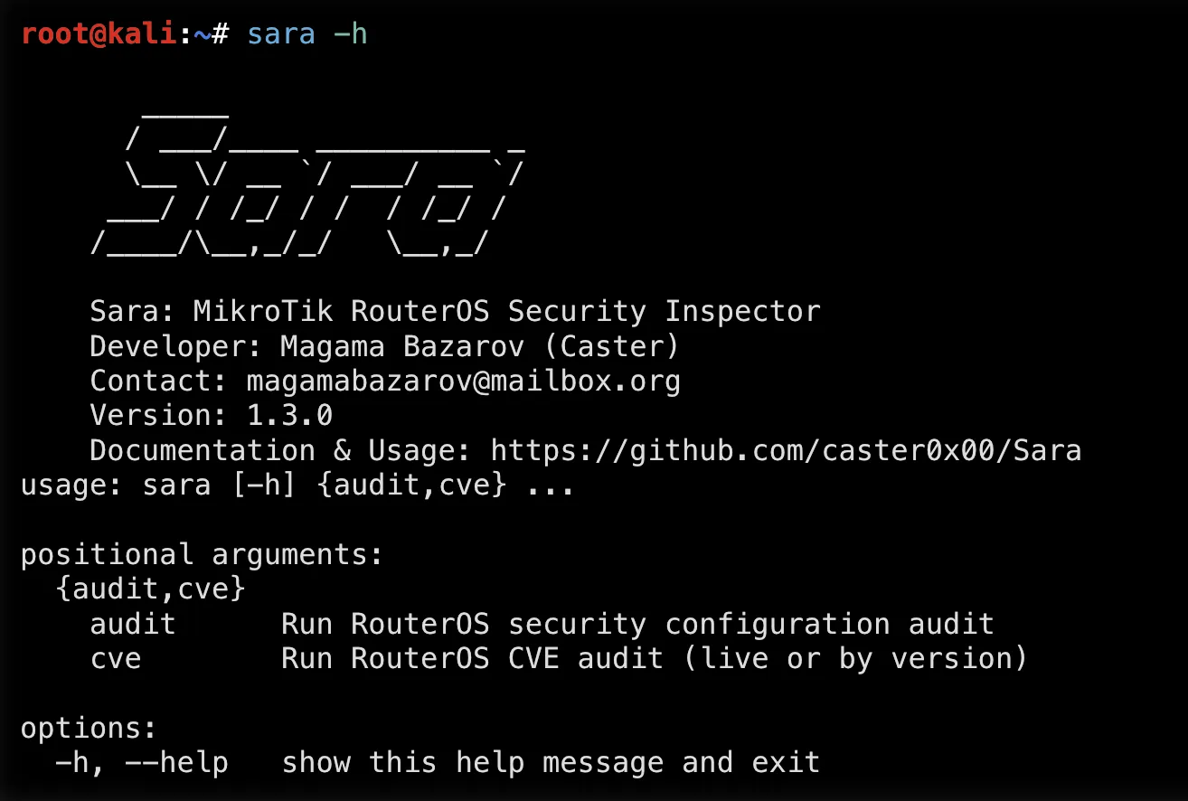
Task: Click the 'Version: 1.3.0' line
Action: (212, 415)
